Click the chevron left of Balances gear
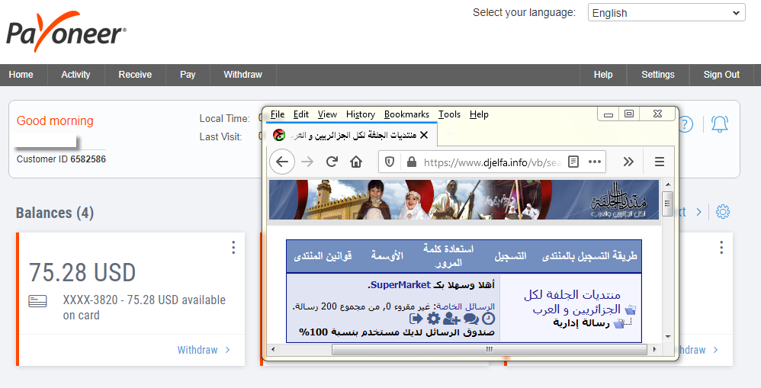Viewport: 761px width, 388px height. (x=699, y=212)
